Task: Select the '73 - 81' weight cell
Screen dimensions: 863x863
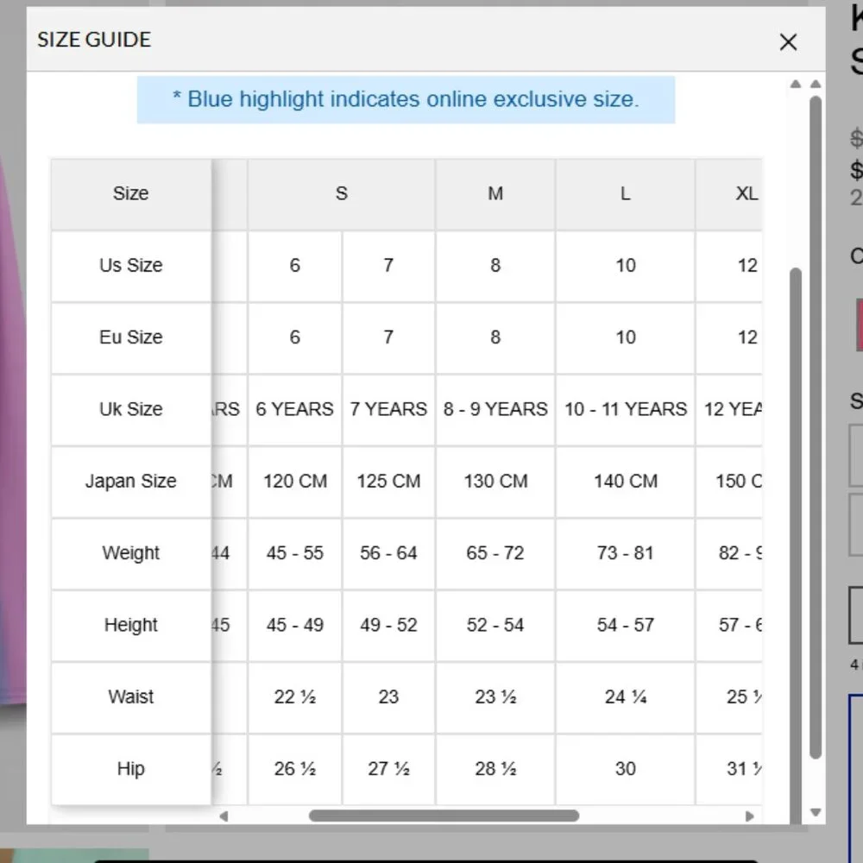Action: pos(625,553)
